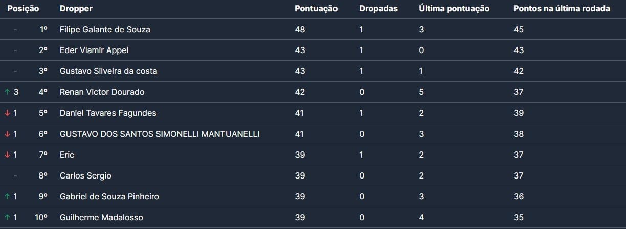Screen dimensions: 626x229
Task: Sort by the Pontuação column header
Action: tap(316, 9)
